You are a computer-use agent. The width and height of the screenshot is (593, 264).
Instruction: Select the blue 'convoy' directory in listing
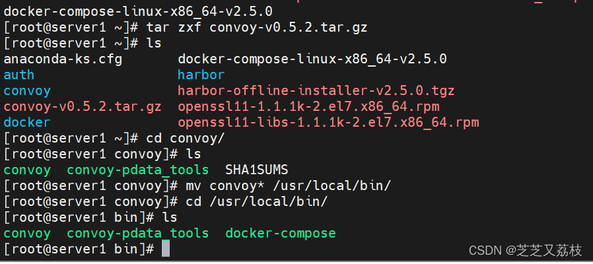tap(27, 91)
